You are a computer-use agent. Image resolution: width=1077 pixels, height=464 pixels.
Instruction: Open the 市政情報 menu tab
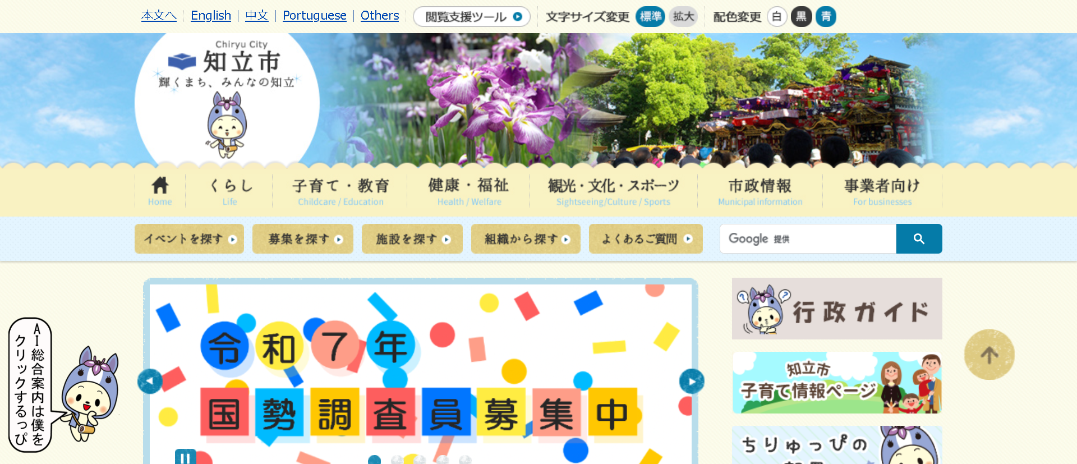tap(760, 191)
